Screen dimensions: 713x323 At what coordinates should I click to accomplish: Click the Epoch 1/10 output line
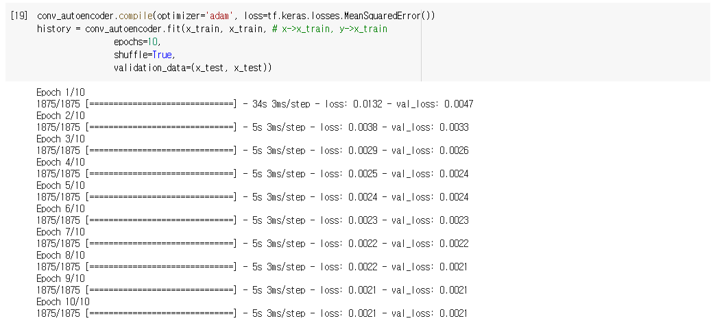(60, 92)
